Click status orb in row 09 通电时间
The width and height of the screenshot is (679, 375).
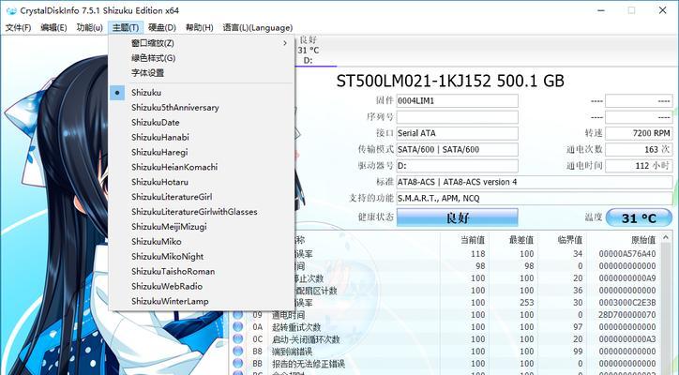coord(237,315)
